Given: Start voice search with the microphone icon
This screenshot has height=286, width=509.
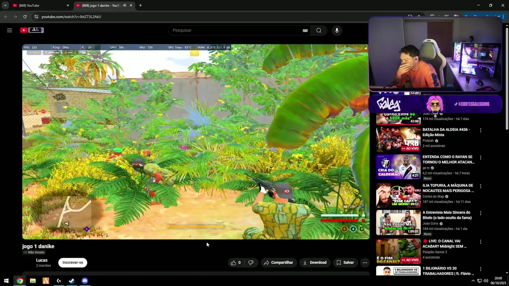Looking at the screenshot, I should [337, 31].
